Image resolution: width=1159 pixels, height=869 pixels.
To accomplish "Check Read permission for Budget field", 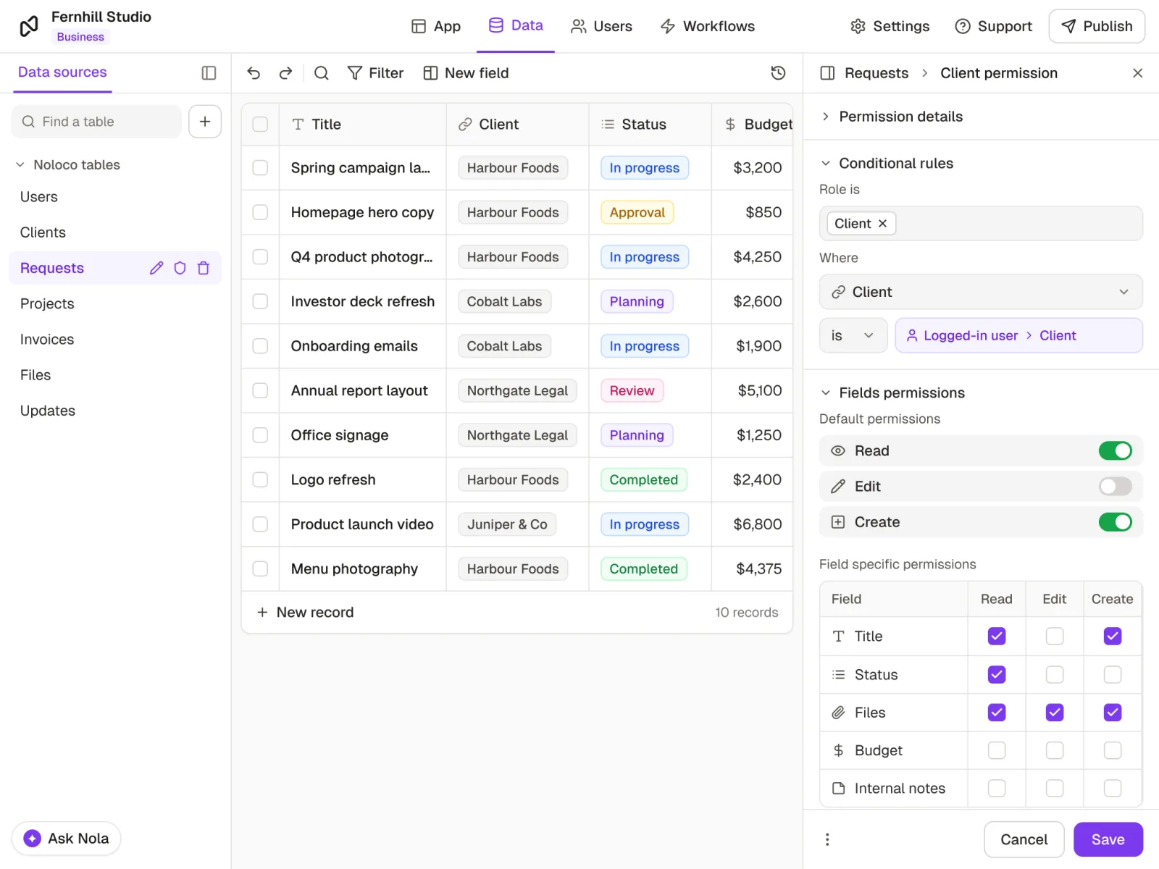I will 997,750.
